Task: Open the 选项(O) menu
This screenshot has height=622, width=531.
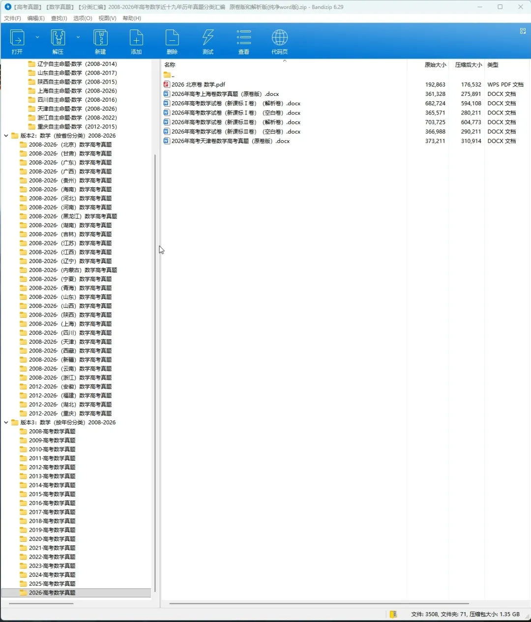Action: tap(83, 18)
